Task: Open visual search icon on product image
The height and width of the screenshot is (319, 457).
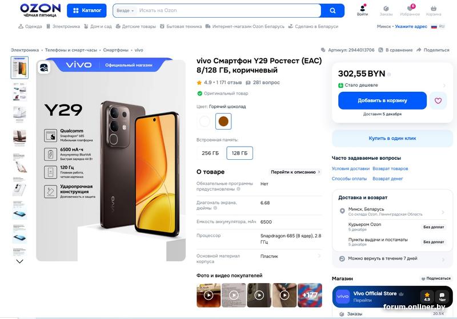Action: tap(44, 68)
